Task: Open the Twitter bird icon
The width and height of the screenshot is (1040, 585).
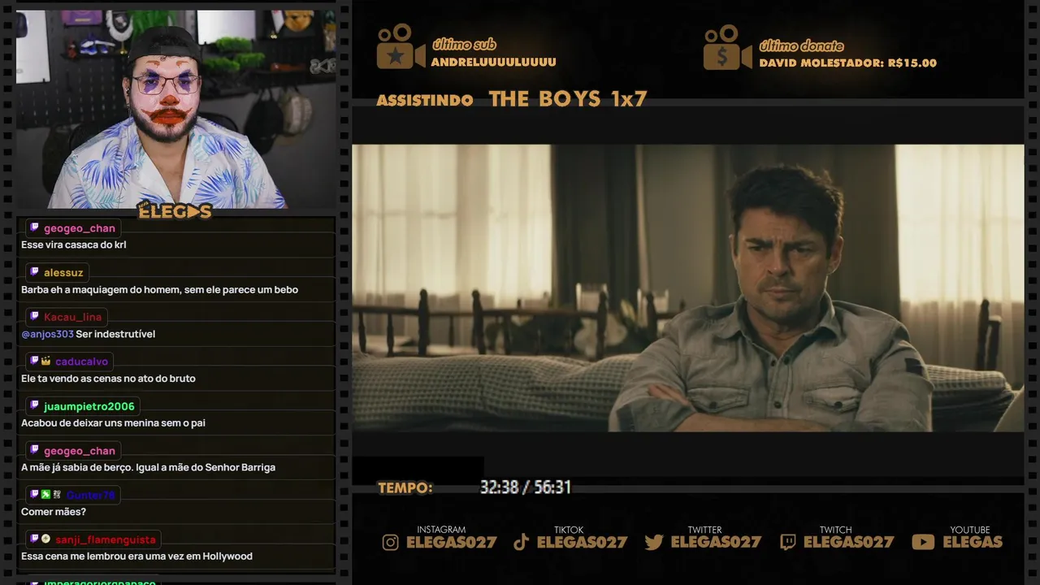Action: [x=654, y=542]
